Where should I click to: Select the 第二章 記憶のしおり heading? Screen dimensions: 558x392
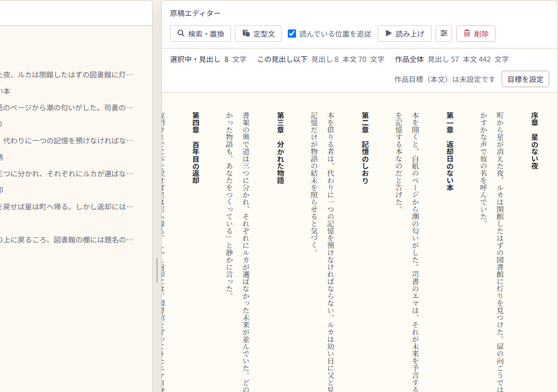[x=365, y=148]
